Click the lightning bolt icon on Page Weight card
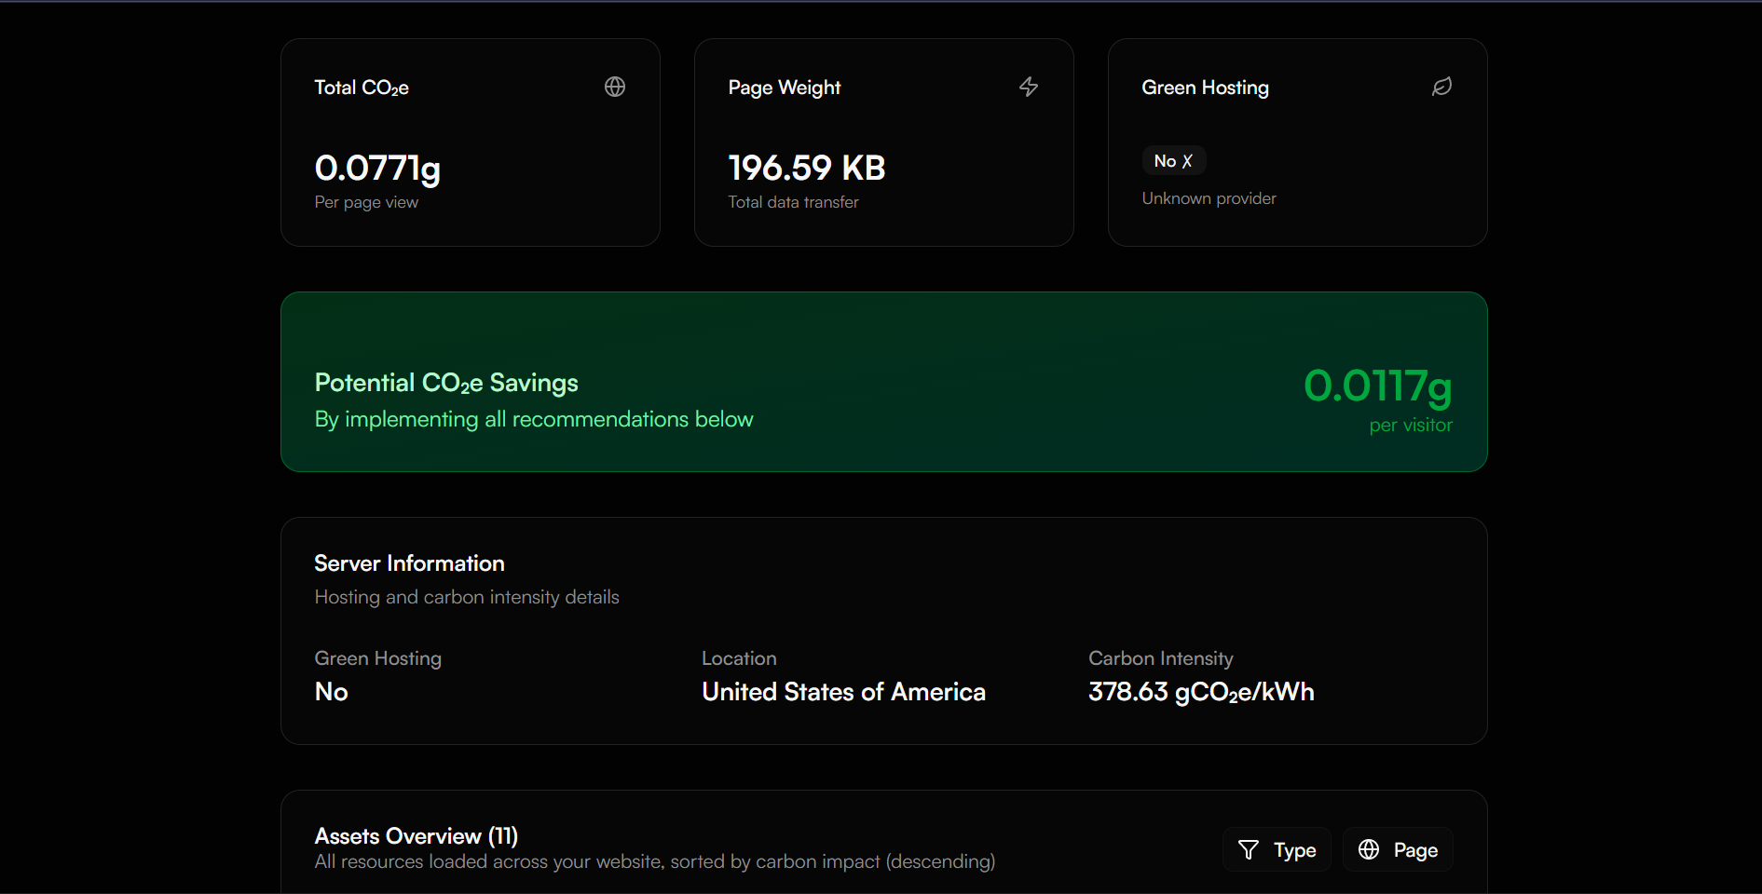This screenshot has height=894, width=1762. point(1029,86)
